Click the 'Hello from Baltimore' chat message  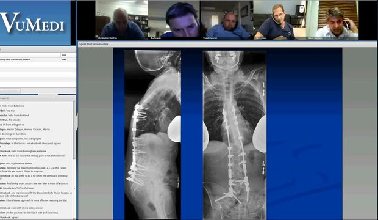point(13,106)
